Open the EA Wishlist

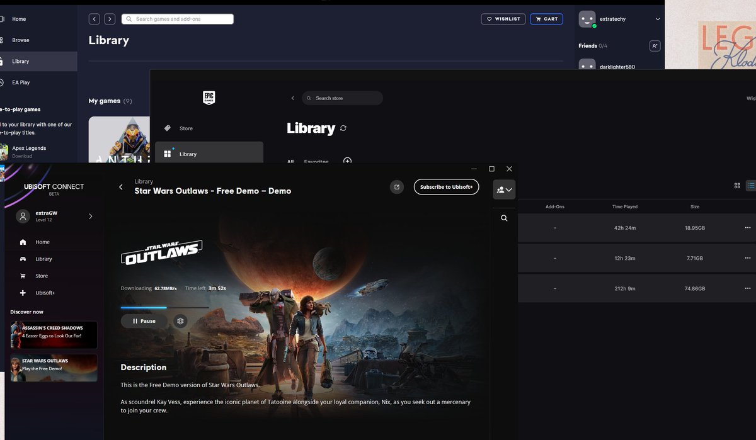click(x=503, y=19)
